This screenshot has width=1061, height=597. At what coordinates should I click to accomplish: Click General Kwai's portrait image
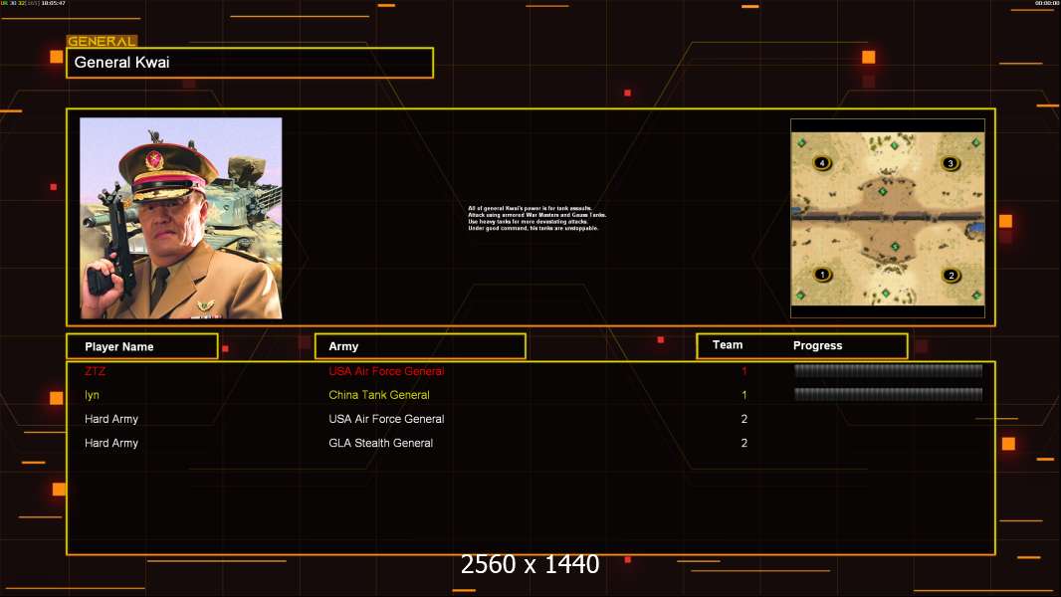tap(181, 218)
